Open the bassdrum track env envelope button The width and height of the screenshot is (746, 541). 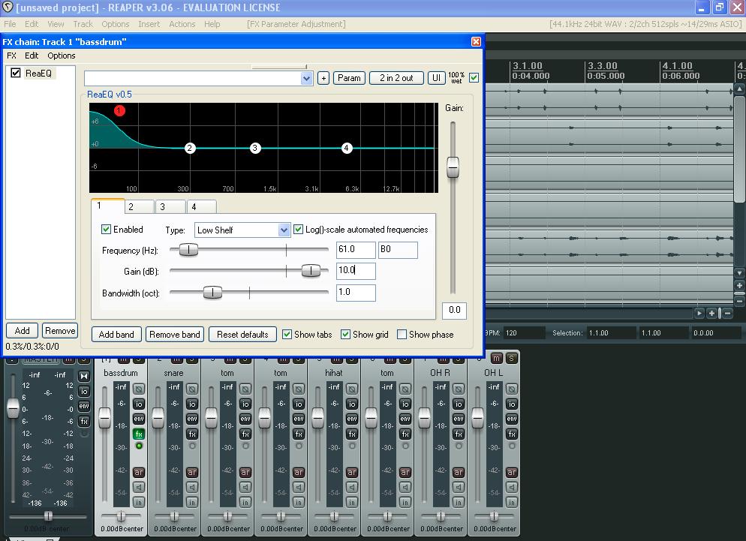138,419
